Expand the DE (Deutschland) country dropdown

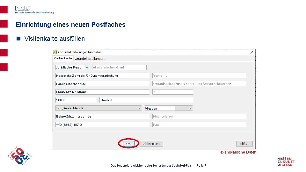coord(98,108)
